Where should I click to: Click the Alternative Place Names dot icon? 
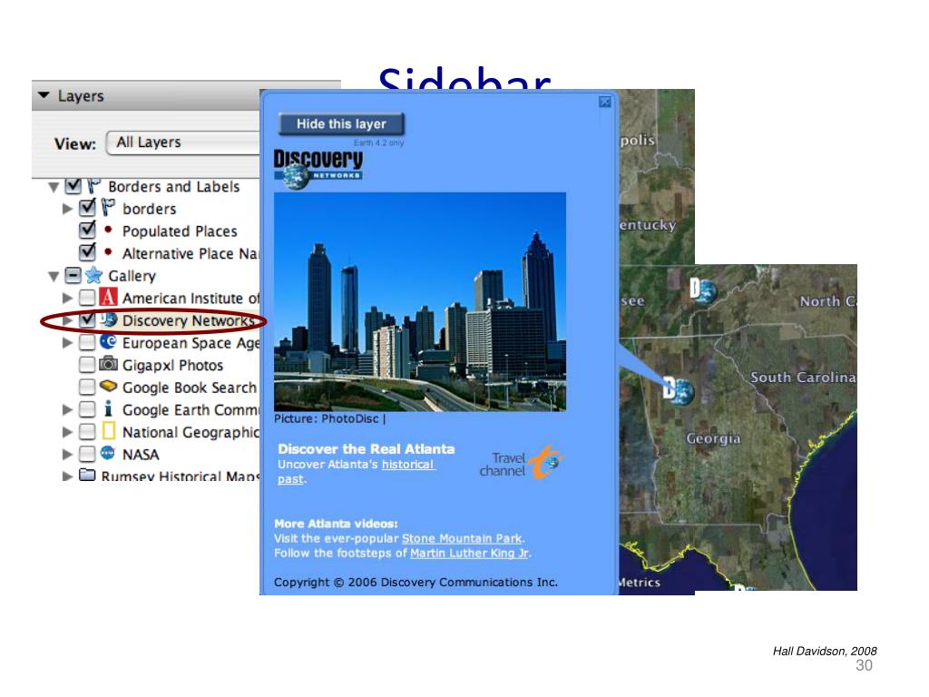[108, 252]
